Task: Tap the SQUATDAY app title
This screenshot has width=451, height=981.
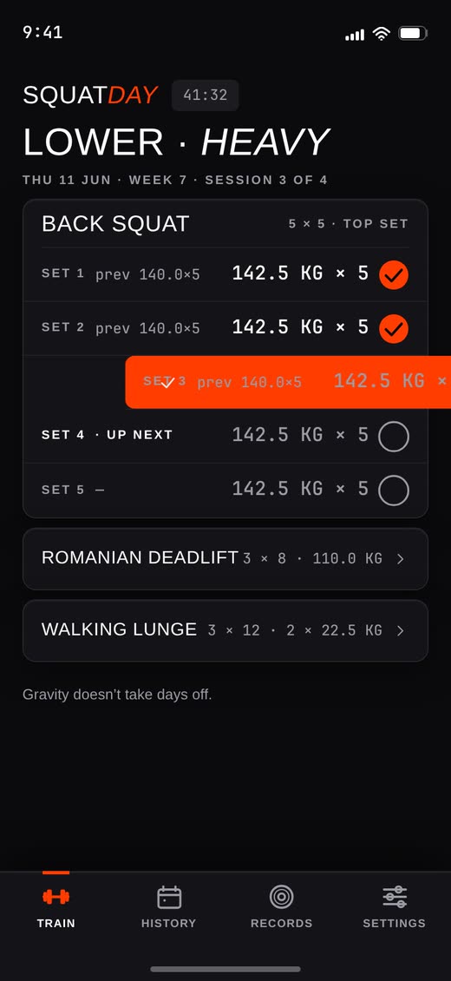Action: (89, 95)
